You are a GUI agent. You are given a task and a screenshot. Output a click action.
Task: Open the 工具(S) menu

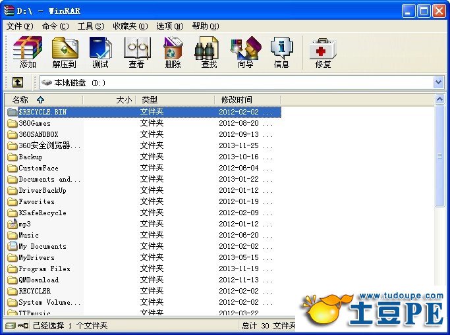tap(90, 26)
